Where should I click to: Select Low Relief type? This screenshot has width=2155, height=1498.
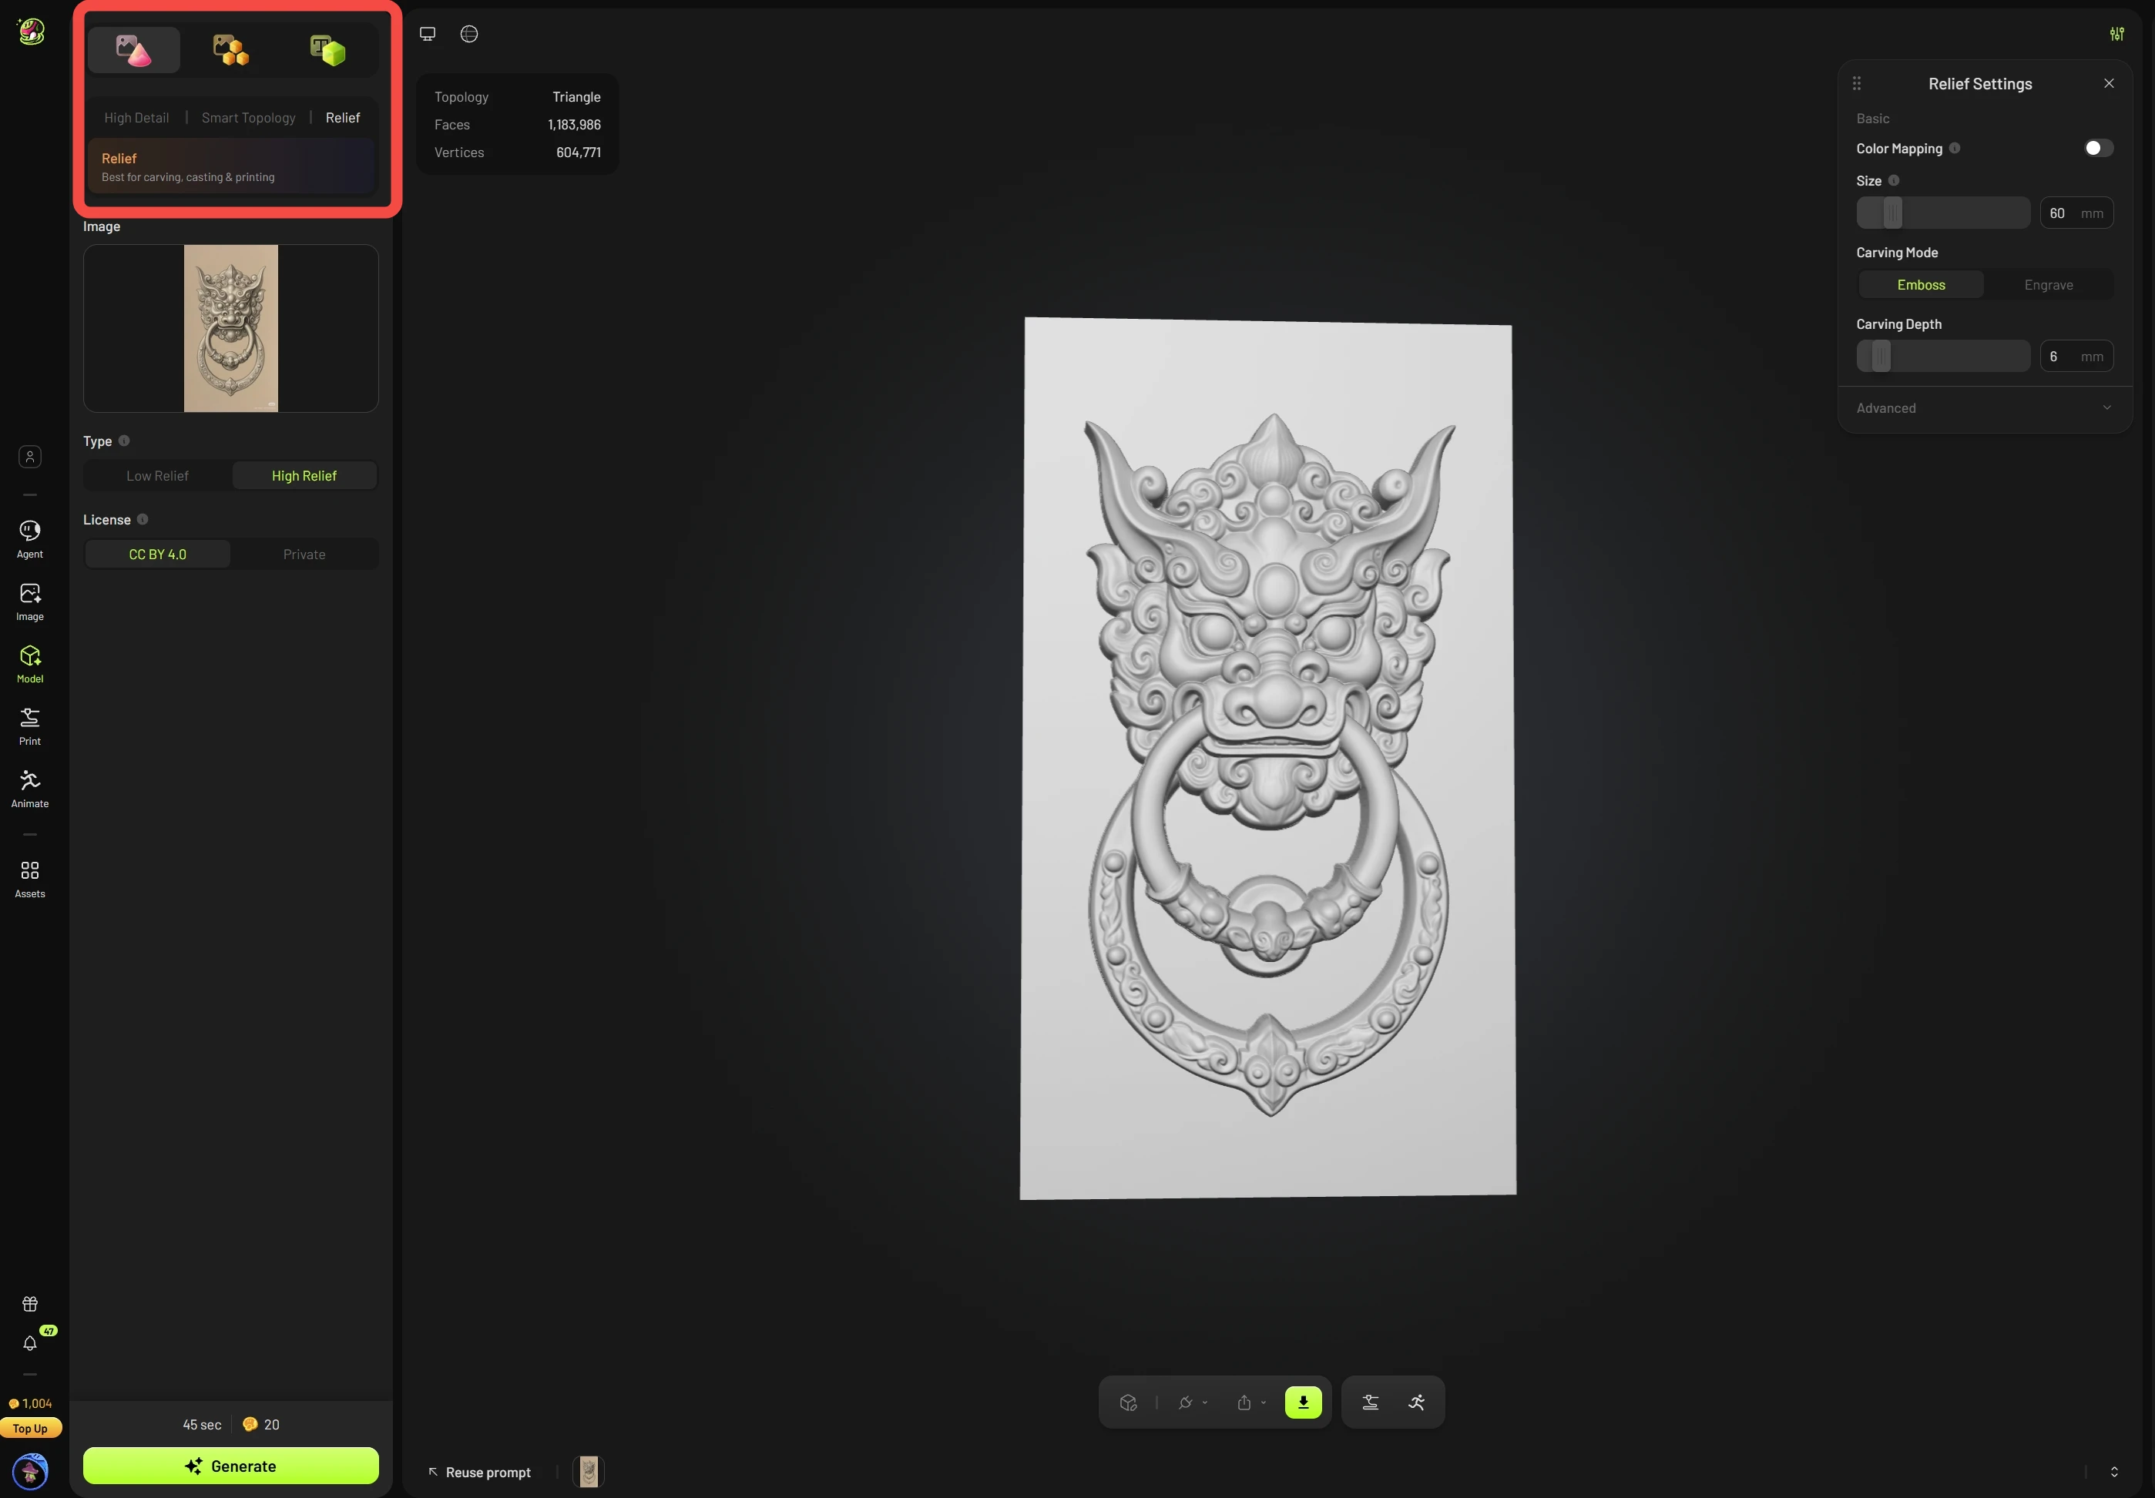[158, 475]
